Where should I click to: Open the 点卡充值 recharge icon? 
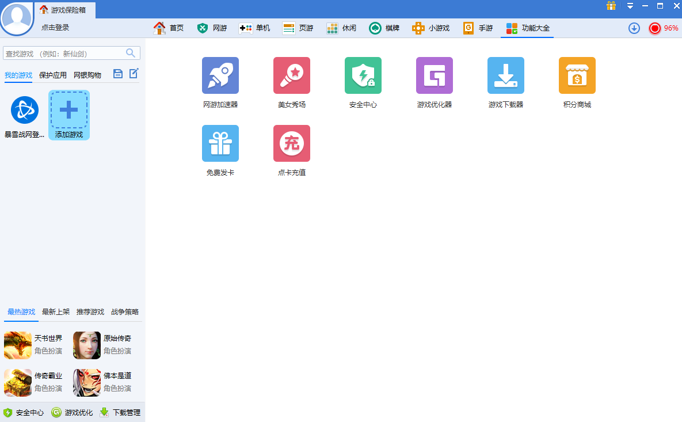(x=291, y=143)
